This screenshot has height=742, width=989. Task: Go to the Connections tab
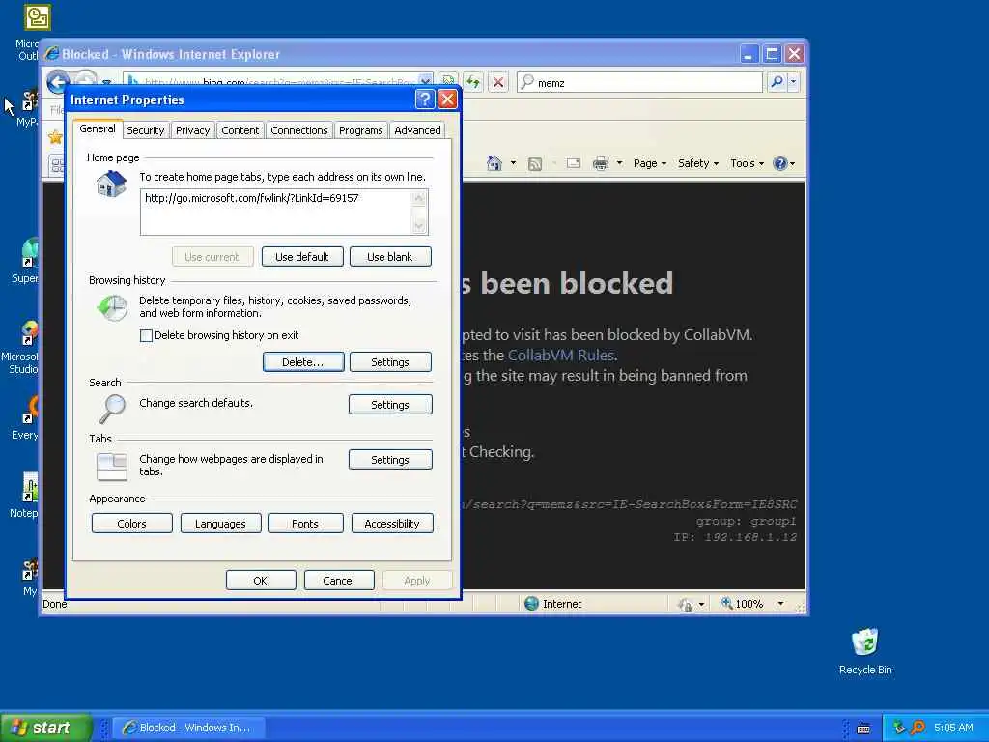(x=299, y=130)
